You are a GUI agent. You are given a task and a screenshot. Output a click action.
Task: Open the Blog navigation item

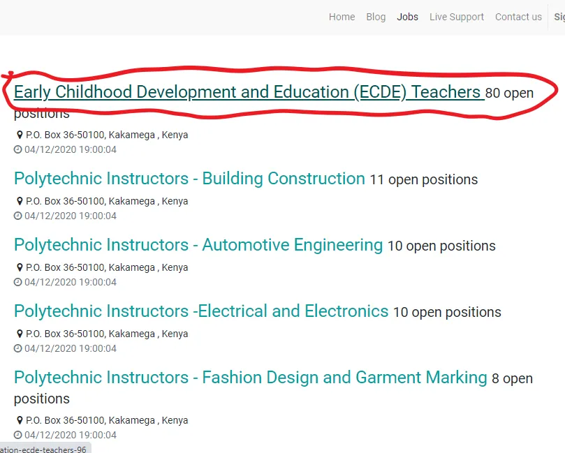pyautogui.click(x=376, y=17)
